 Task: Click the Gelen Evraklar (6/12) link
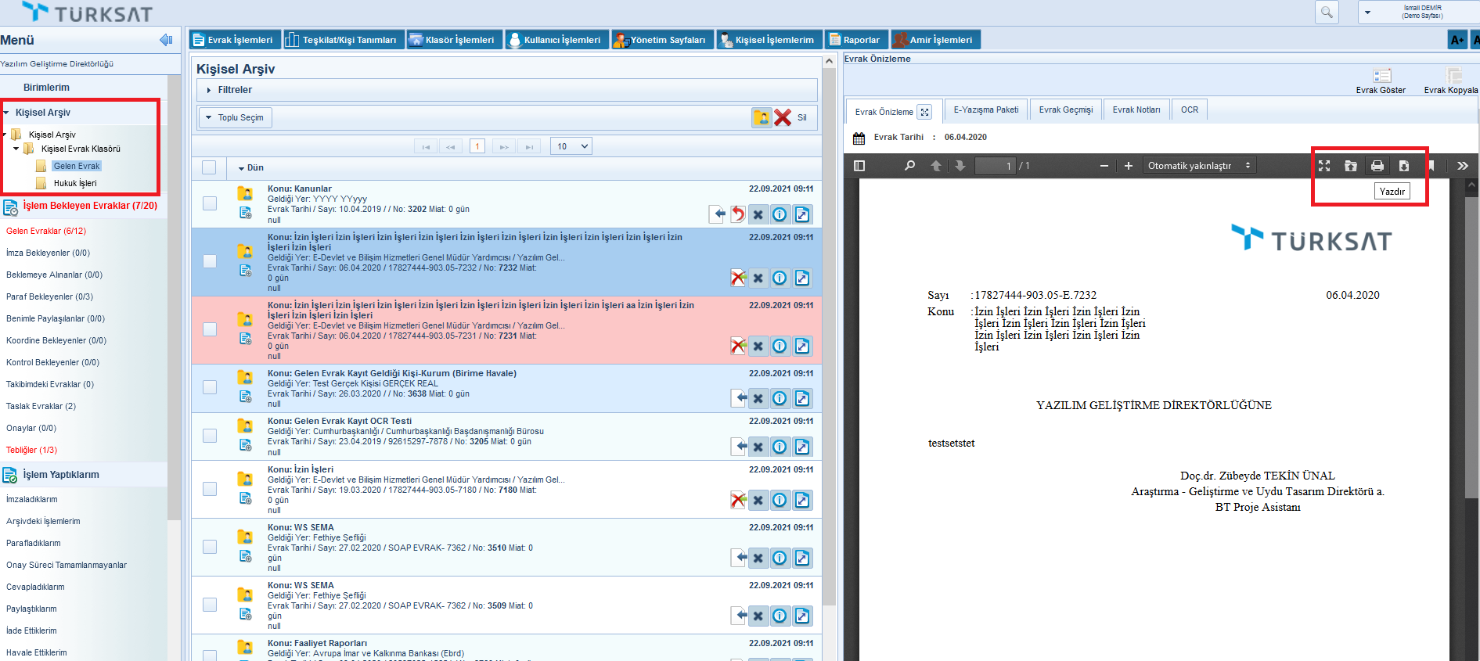point(46,232)
